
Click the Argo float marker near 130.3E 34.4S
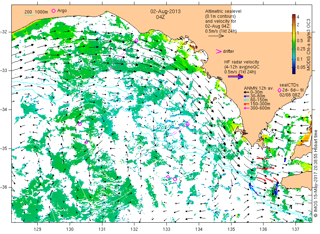[80, 124]
